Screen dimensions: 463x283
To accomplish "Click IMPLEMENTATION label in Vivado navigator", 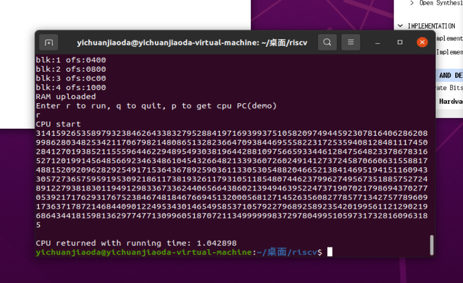I will click(432, 26).
